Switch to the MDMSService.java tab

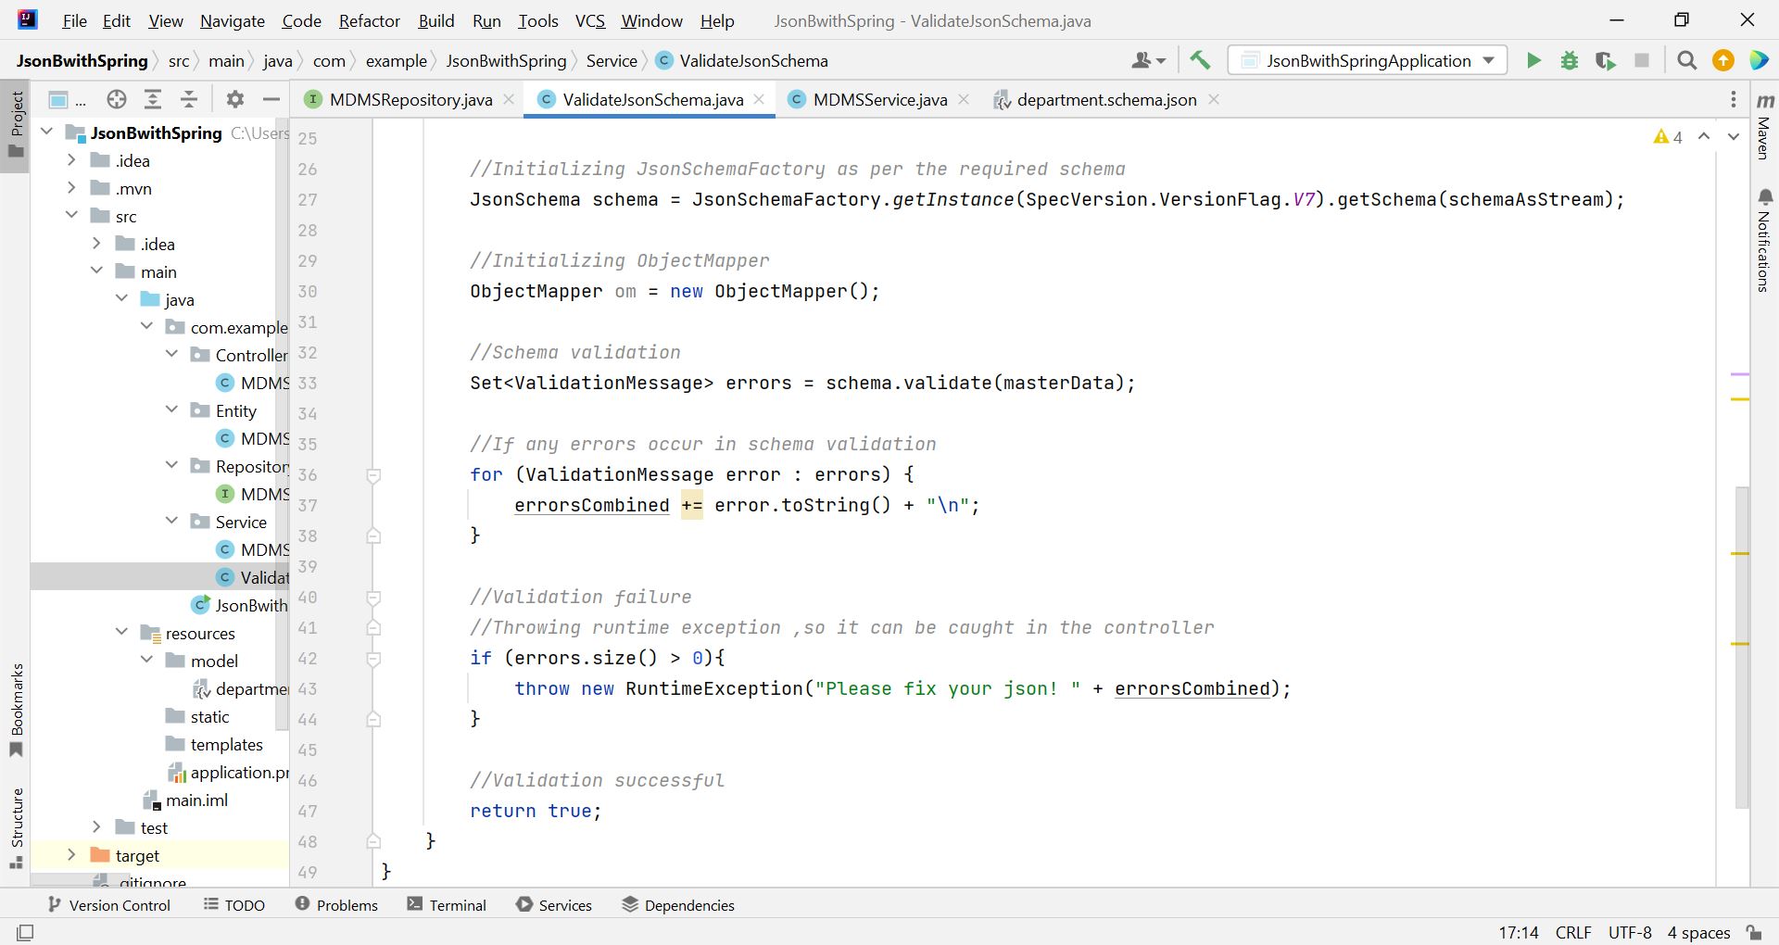click(879, 100)
